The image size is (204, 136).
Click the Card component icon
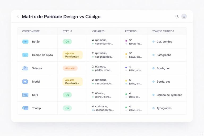[25, 95]
